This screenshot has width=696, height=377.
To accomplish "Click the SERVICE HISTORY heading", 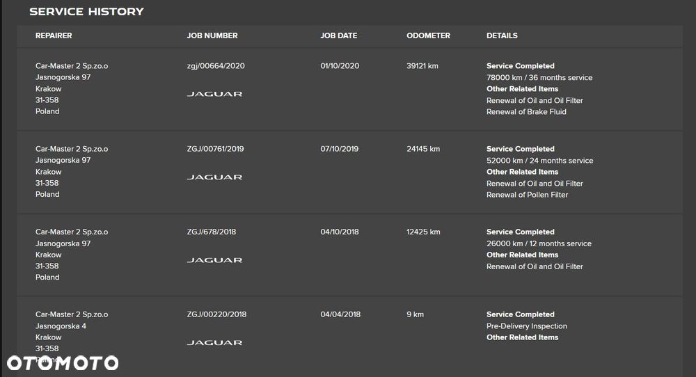I will tap(86, 12).
